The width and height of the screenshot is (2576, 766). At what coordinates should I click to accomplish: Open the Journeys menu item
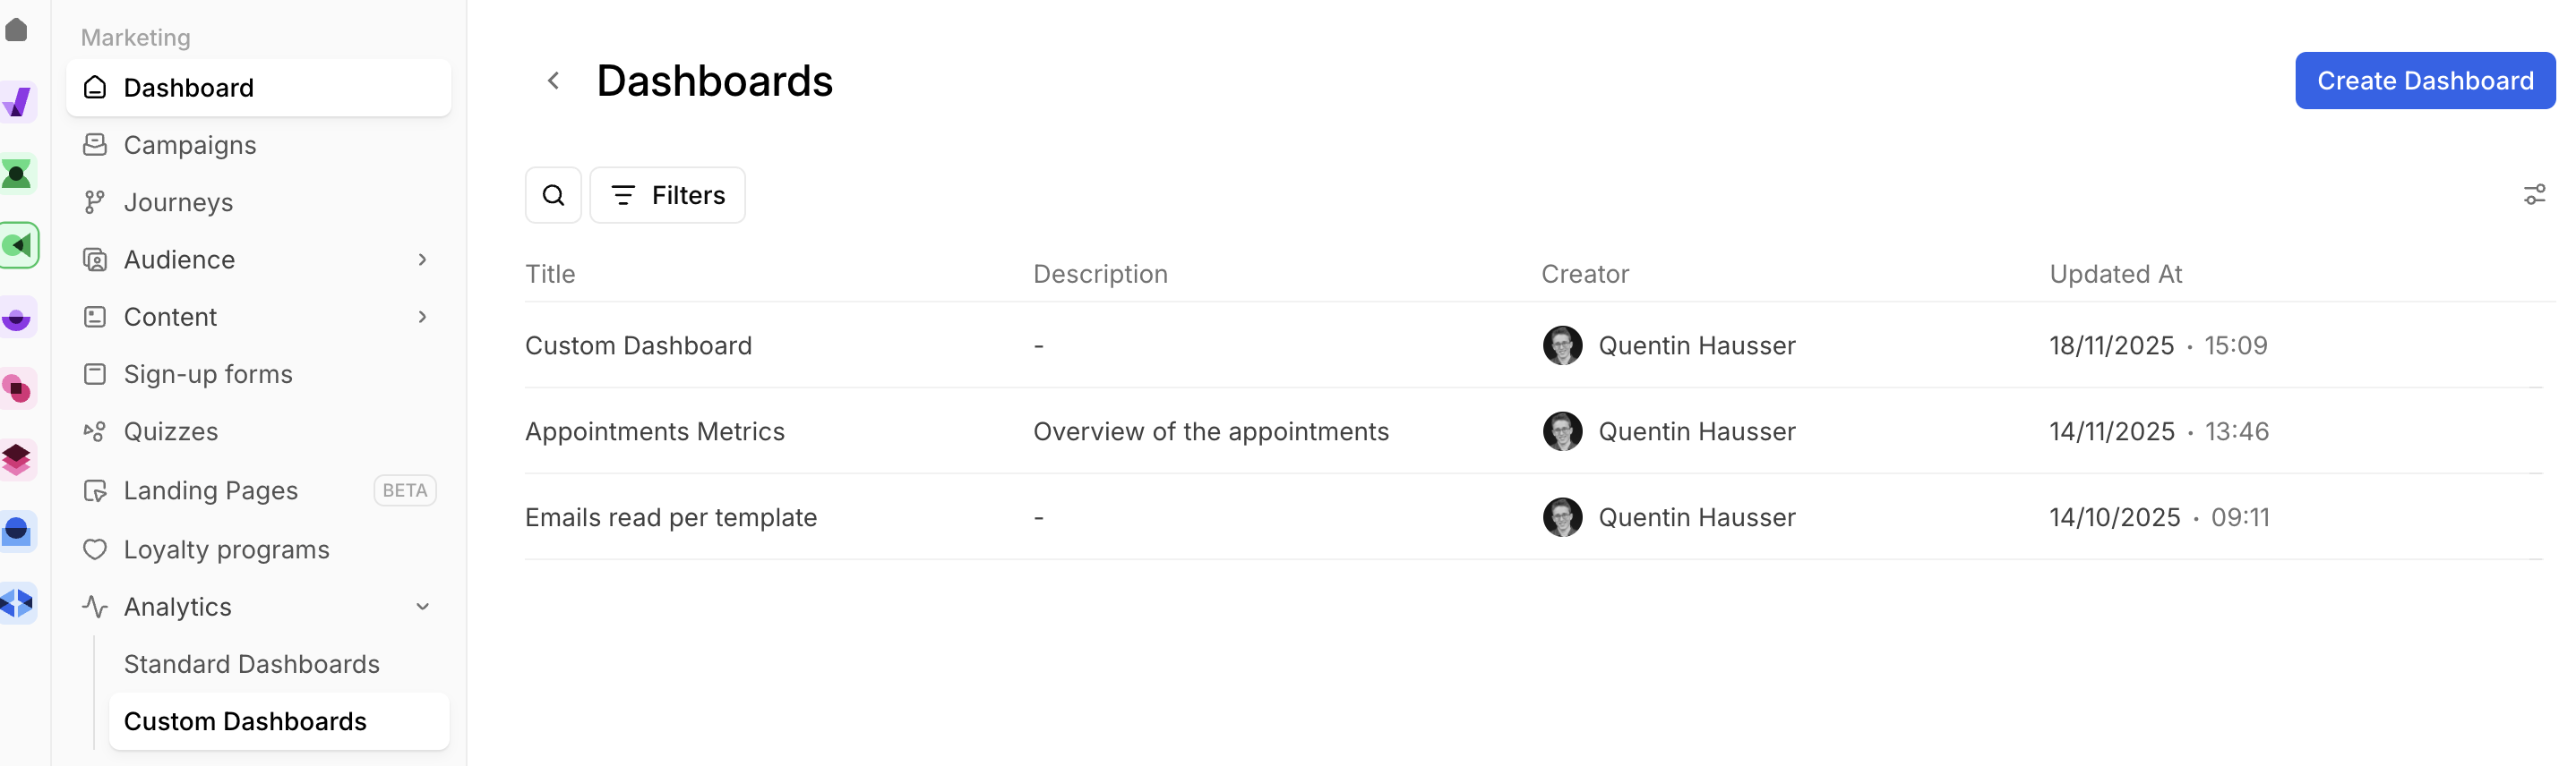pos(178,203)
